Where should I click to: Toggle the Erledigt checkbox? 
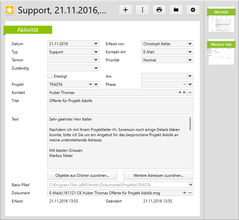(x=50, y=76)
